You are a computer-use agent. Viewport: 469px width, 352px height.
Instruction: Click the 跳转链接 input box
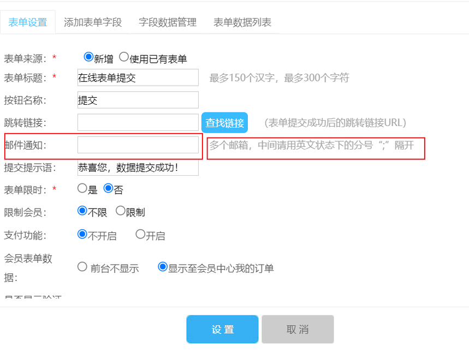point(138,122)
